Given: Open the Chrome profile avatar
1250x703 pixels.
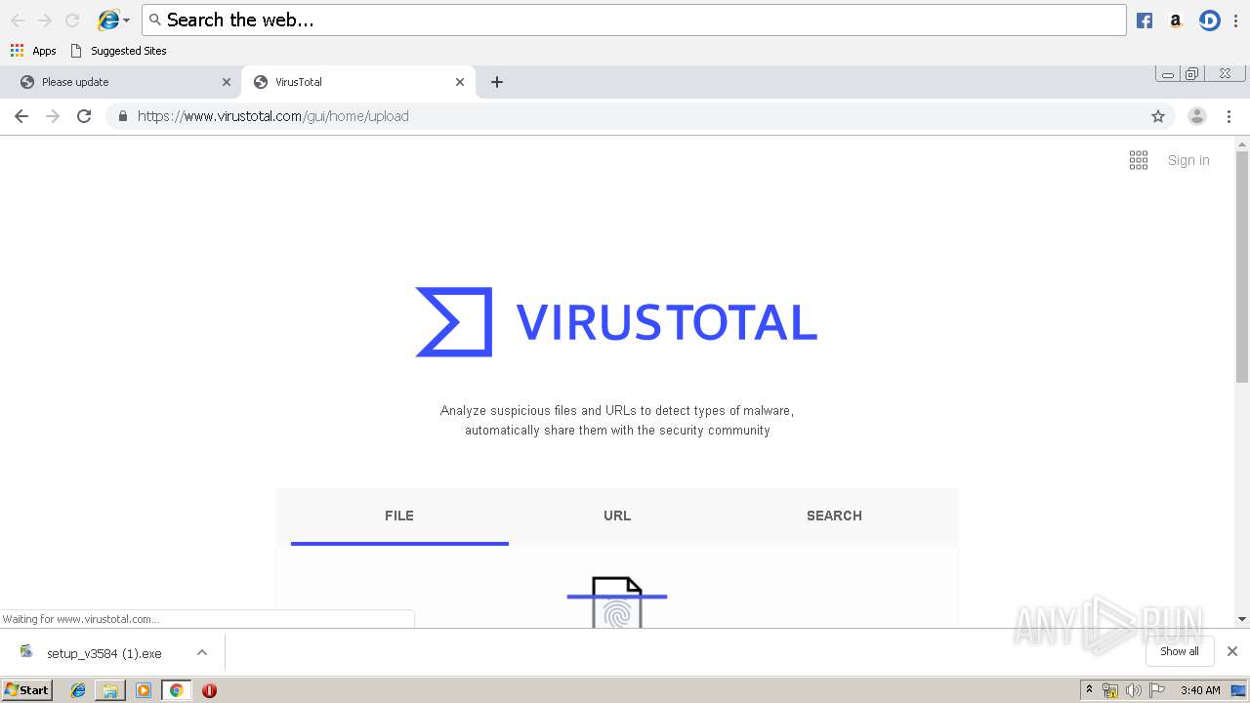Looking at the screenshot, I should click(1196, 116).
